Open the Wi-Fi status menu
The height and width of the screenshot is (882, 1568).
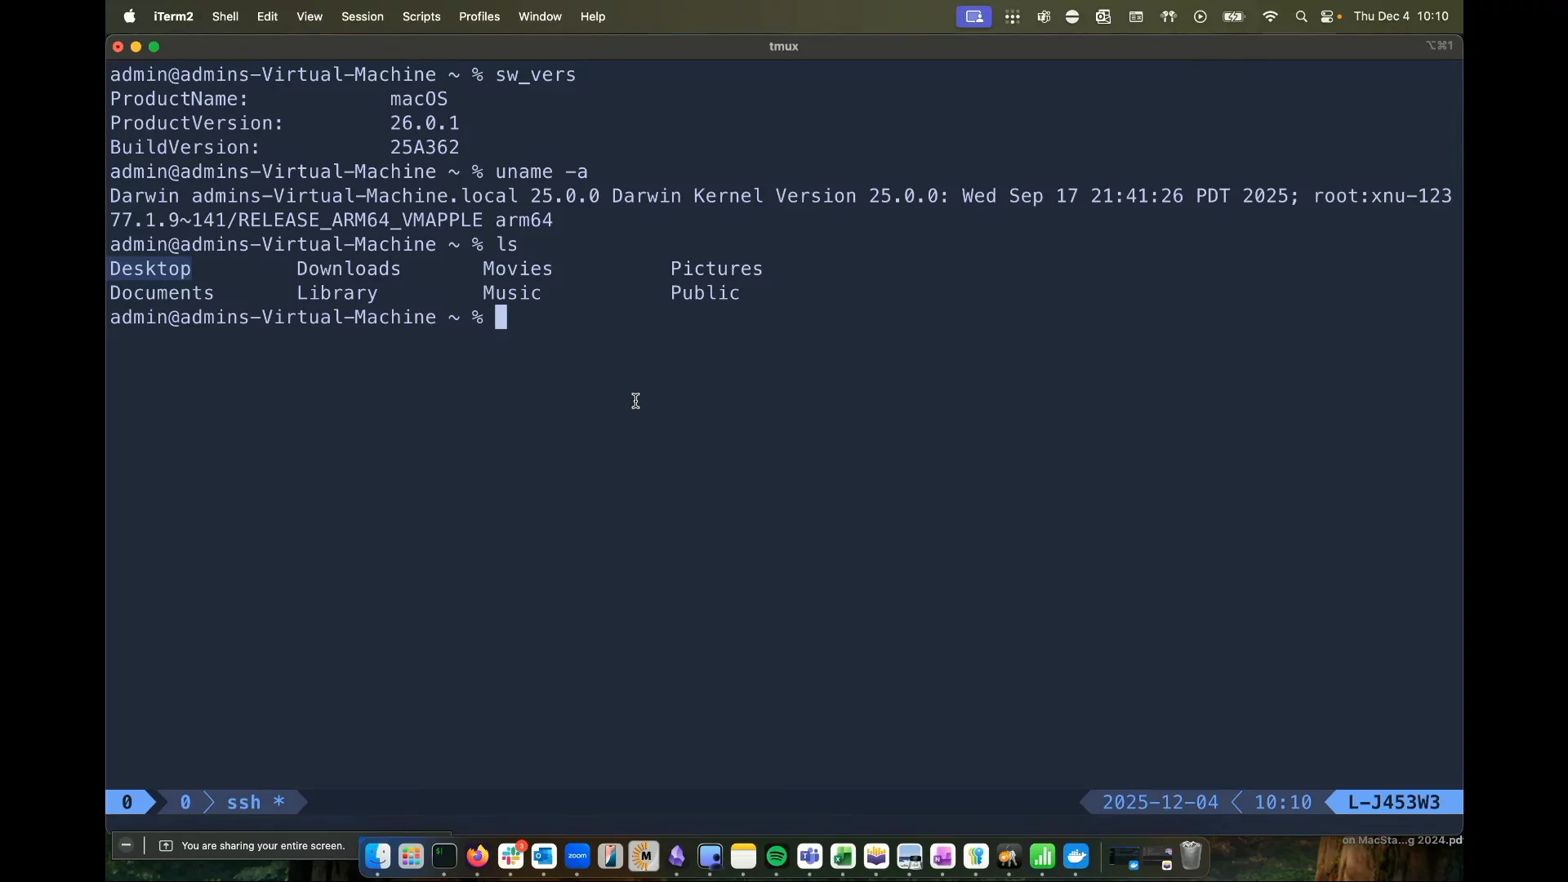[1270, 16]
